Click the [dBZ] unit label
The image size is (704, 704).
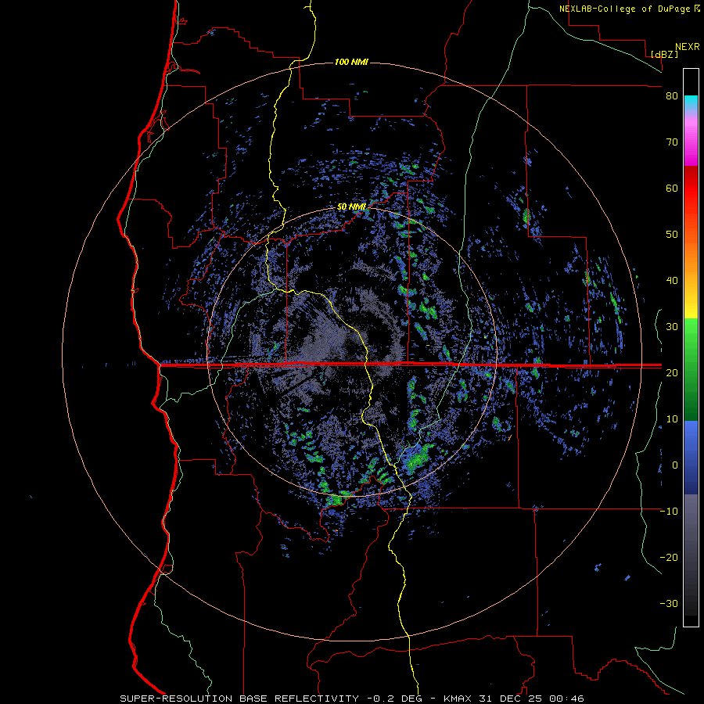point(664,54)
